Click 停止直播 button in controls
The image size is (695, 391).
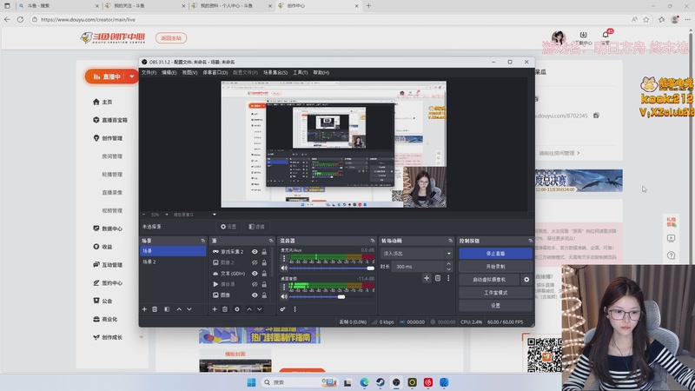[x=495, y=254]
